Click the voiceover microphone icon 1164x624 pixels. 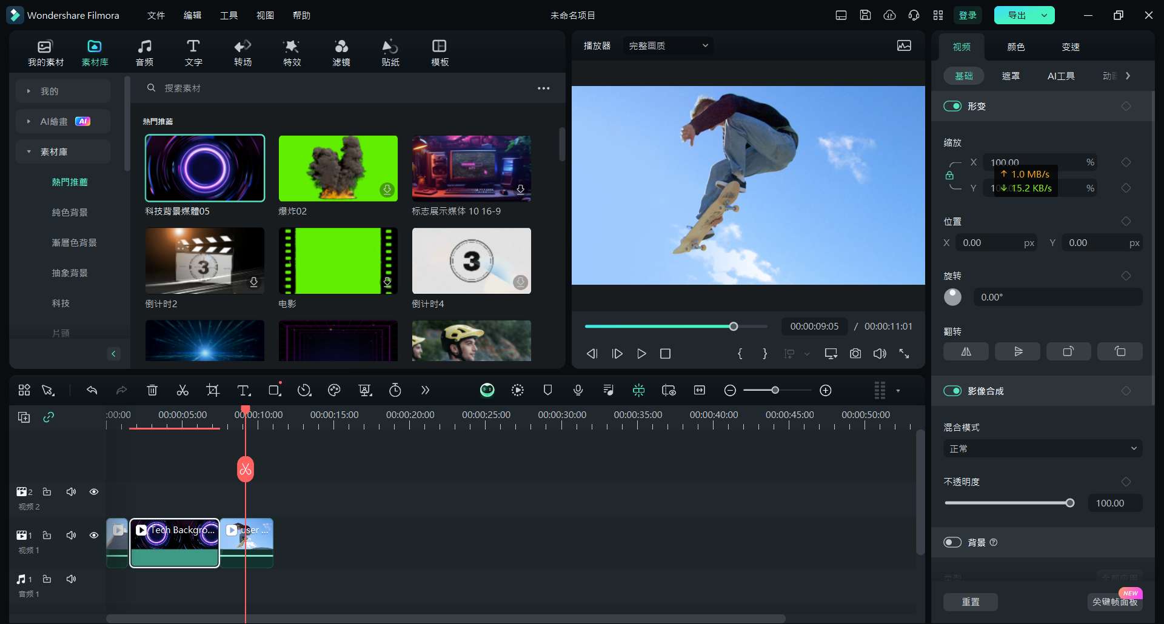(x=578, y=391)
